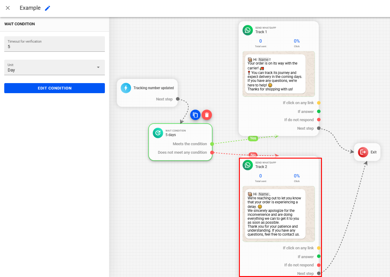Click the WhatsApp icon on Track 1
Viewport: 390px width, 277px height.
[x=247, y=30]
